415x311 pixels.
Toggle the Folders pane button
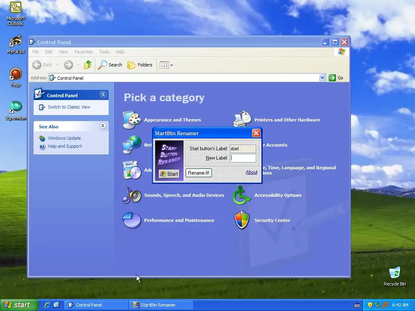tap(140, 65)
